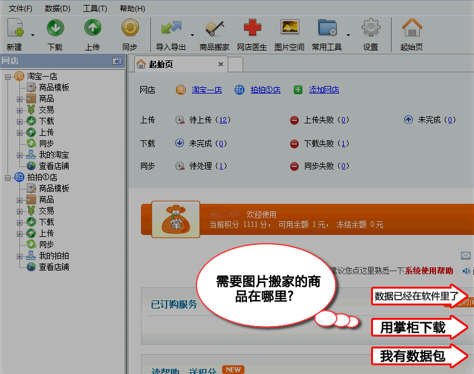
Task: Select 商品模板 under 淘宝一店
Action: [x=54, y=88]
